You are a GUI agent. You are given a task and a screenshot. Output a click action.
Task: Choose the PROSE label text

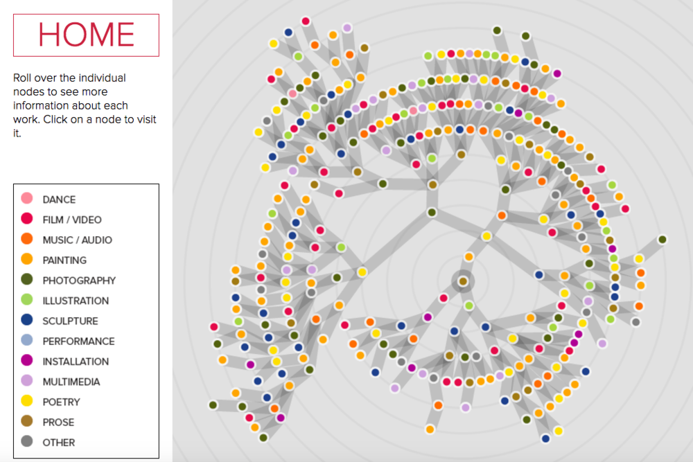click(58, 423)
